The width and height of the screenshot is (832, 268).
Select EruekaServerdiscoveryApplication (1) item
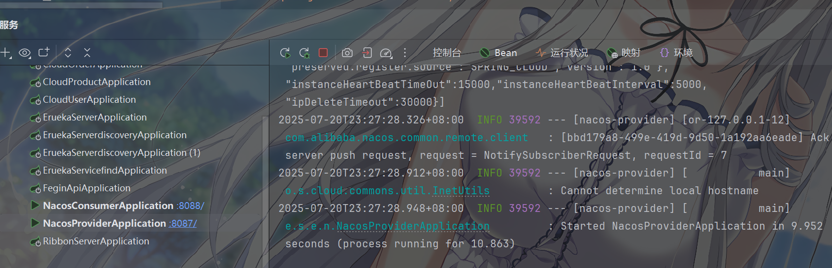[x=122, y=153]
